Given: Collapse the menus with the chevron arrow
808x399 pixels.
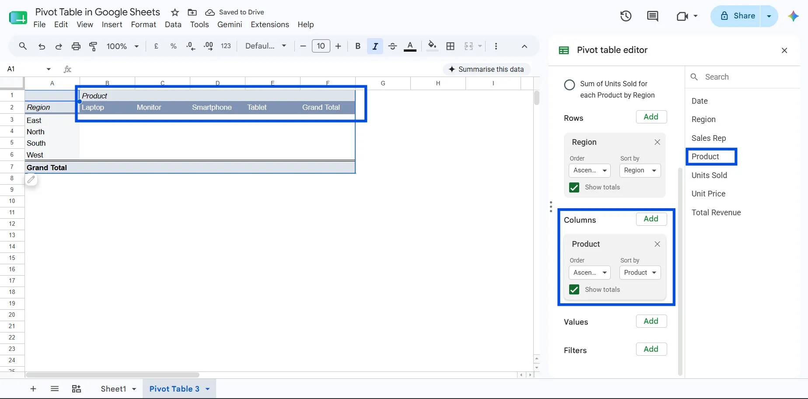Looking at the screenshot, I should coord(524,46).
